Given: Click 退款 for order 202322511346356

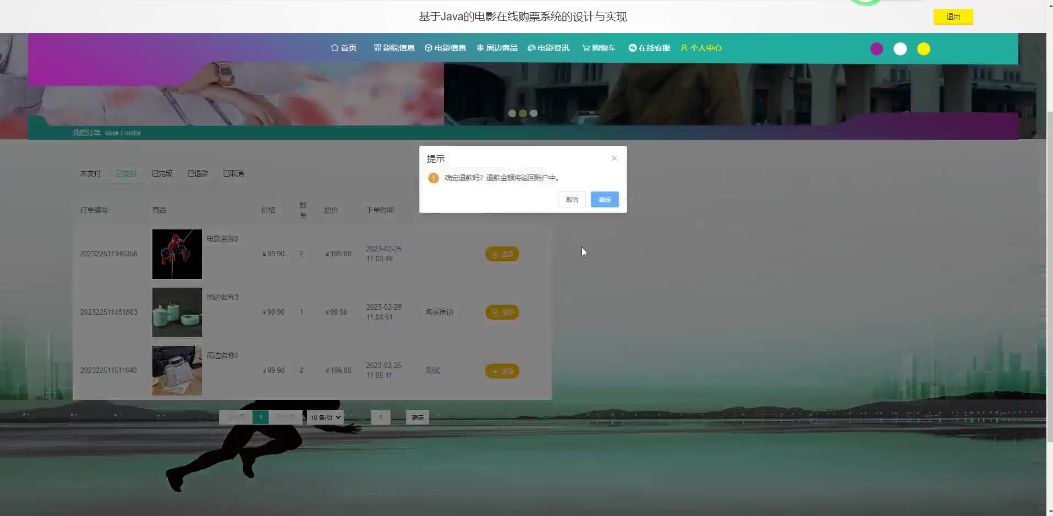Looking at the screenshot, I should [502, 254].
